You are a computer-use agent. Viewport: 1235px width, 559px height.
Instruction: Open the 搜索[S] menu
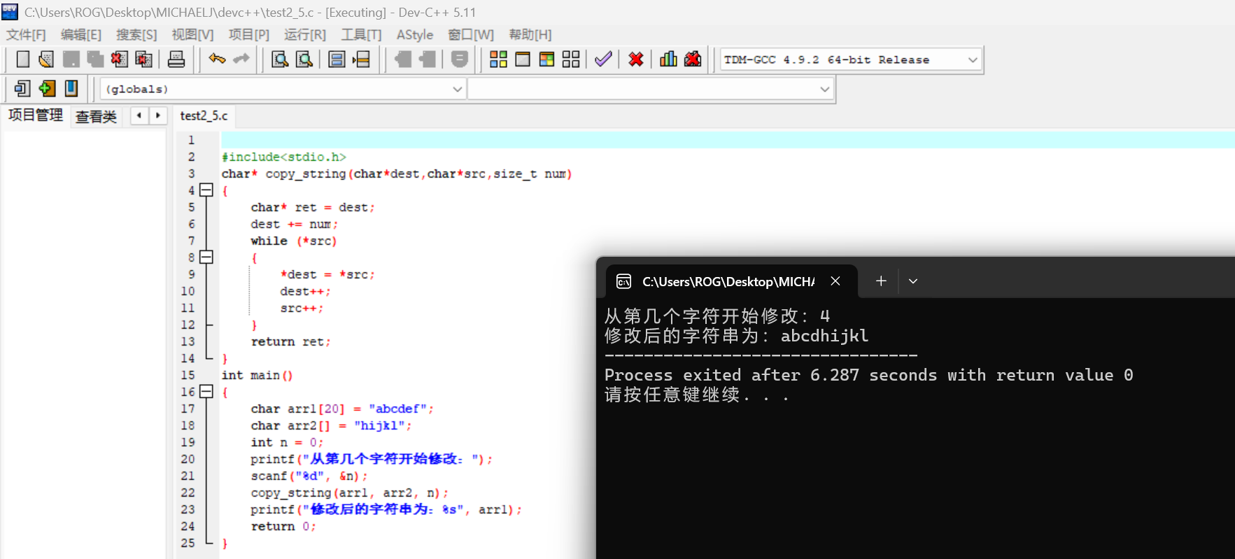136,34
